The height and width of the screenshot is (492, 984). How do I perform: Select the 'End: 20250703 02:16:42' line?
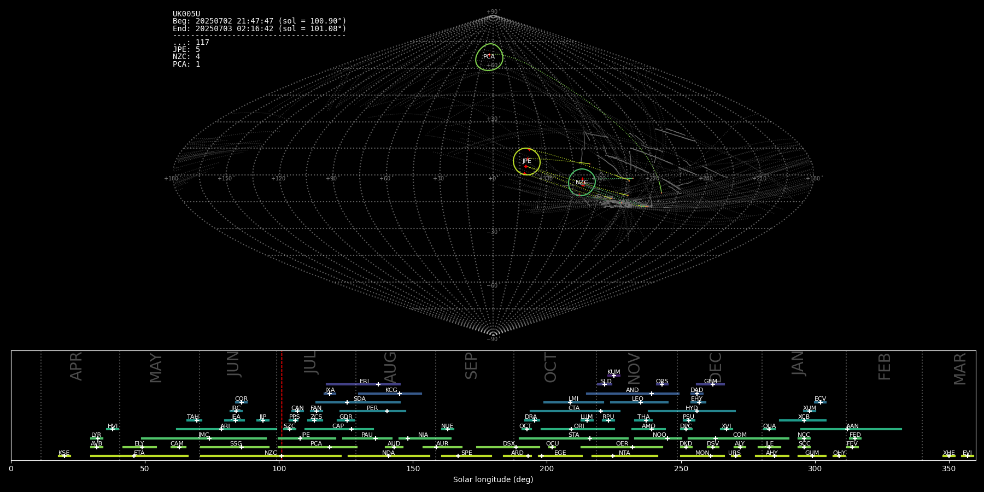pyautogui.click(x=260, y=28)
